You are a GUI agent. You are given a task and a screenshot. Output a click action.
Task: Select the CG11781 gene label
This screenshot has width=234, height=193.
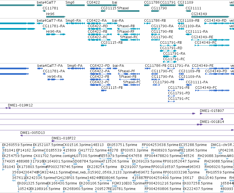(50, 8)
